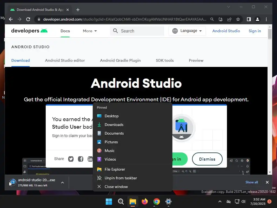Go back with the browser back arrow

[x=11, y=19]
